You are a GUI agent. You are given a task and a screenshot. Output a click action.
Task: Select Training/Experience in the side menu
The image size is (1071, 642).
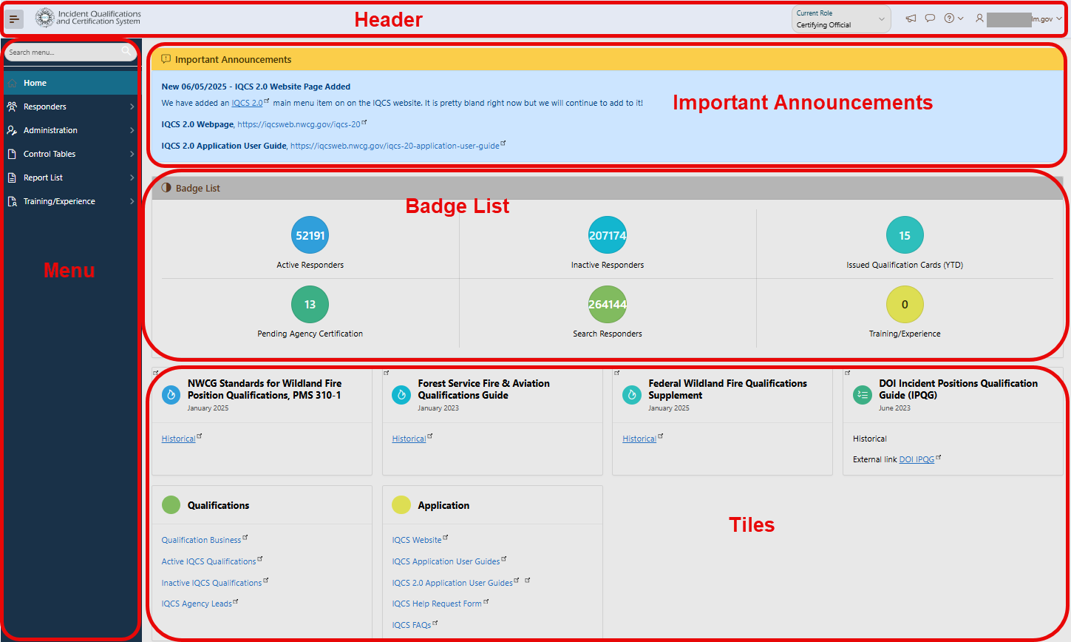pos(70,201)
